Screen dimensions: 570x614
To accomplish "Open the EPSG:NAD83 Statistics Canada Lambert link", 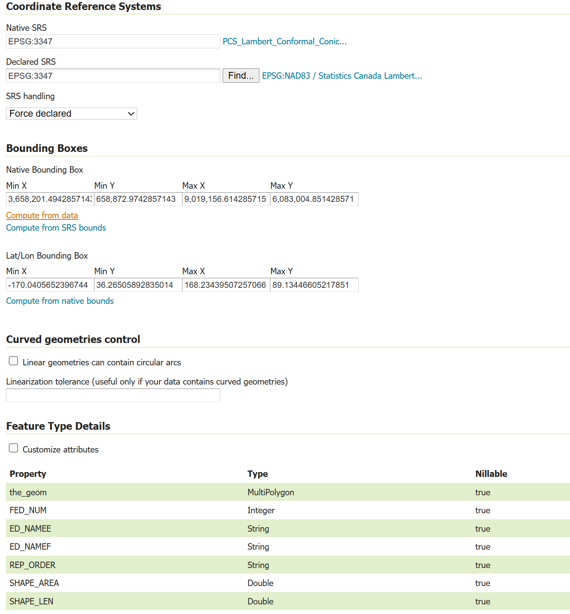I will pos(342,76).
